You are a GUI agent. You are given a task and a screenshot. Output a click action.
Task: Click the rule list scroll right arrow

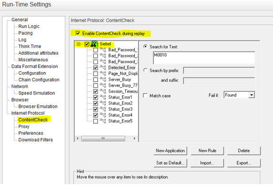click(134, 139)
